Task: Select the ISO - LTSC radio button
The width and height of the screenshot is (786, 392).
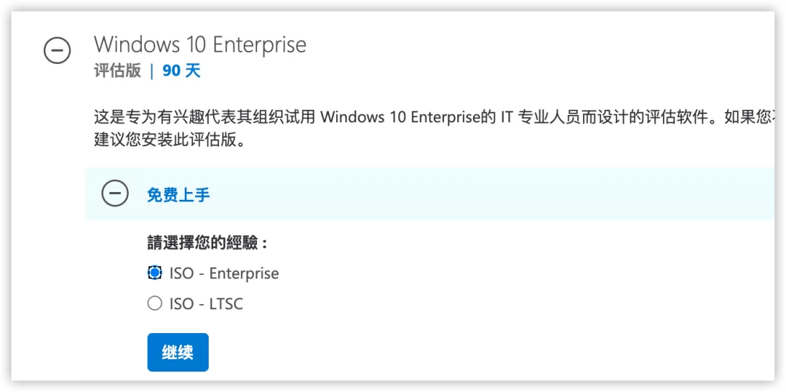Action: [x=155, y=303]
